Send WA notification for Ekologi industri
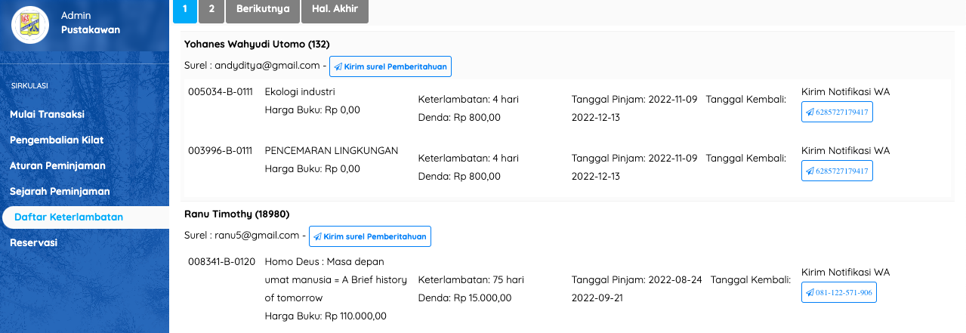The height and width of the screenshot is (333, 966). pos(837,113)
